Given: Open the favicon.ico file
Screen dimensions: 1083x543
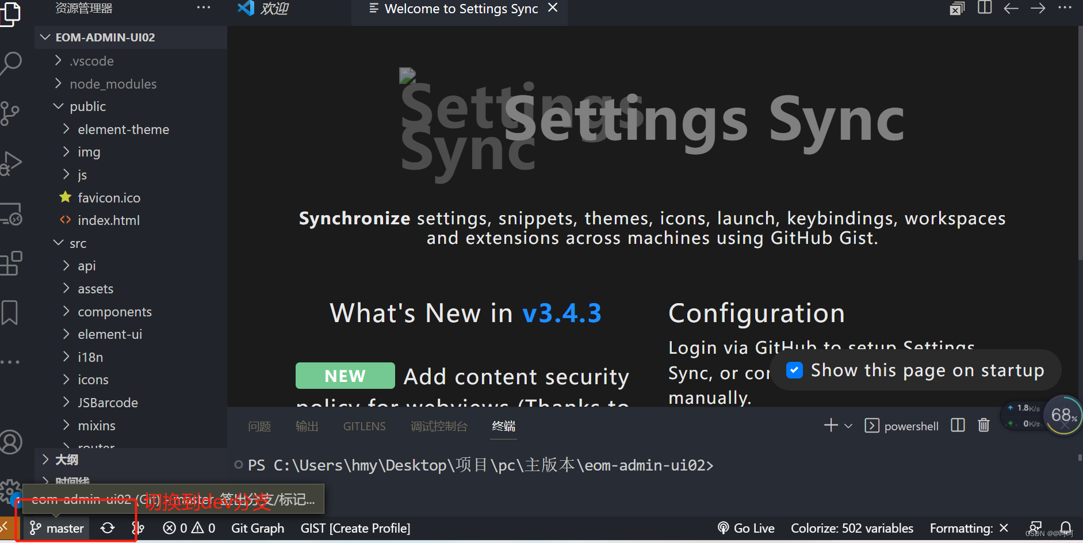Looking at the screenshot, I should click(x=131, y=198).
